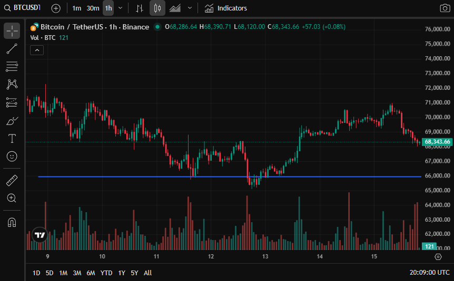Image resolution: width=454 pixels, height=281 pixels.
Task: Select the forecasting and measurement tool
Action: [12, 102]
